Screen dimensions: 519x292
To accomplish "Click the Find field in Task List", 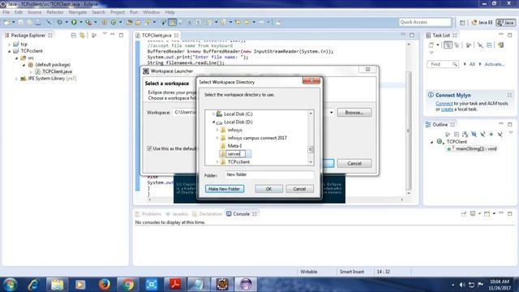I will [443, 64].
